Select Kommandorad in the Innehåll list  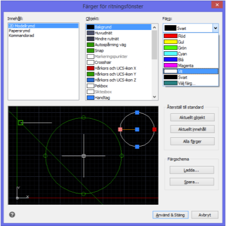(21, 35)
